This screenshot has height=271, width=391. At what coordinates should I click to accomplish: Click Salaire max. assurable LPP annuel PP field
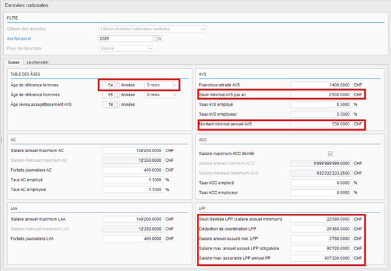click(x=321, y=258)
